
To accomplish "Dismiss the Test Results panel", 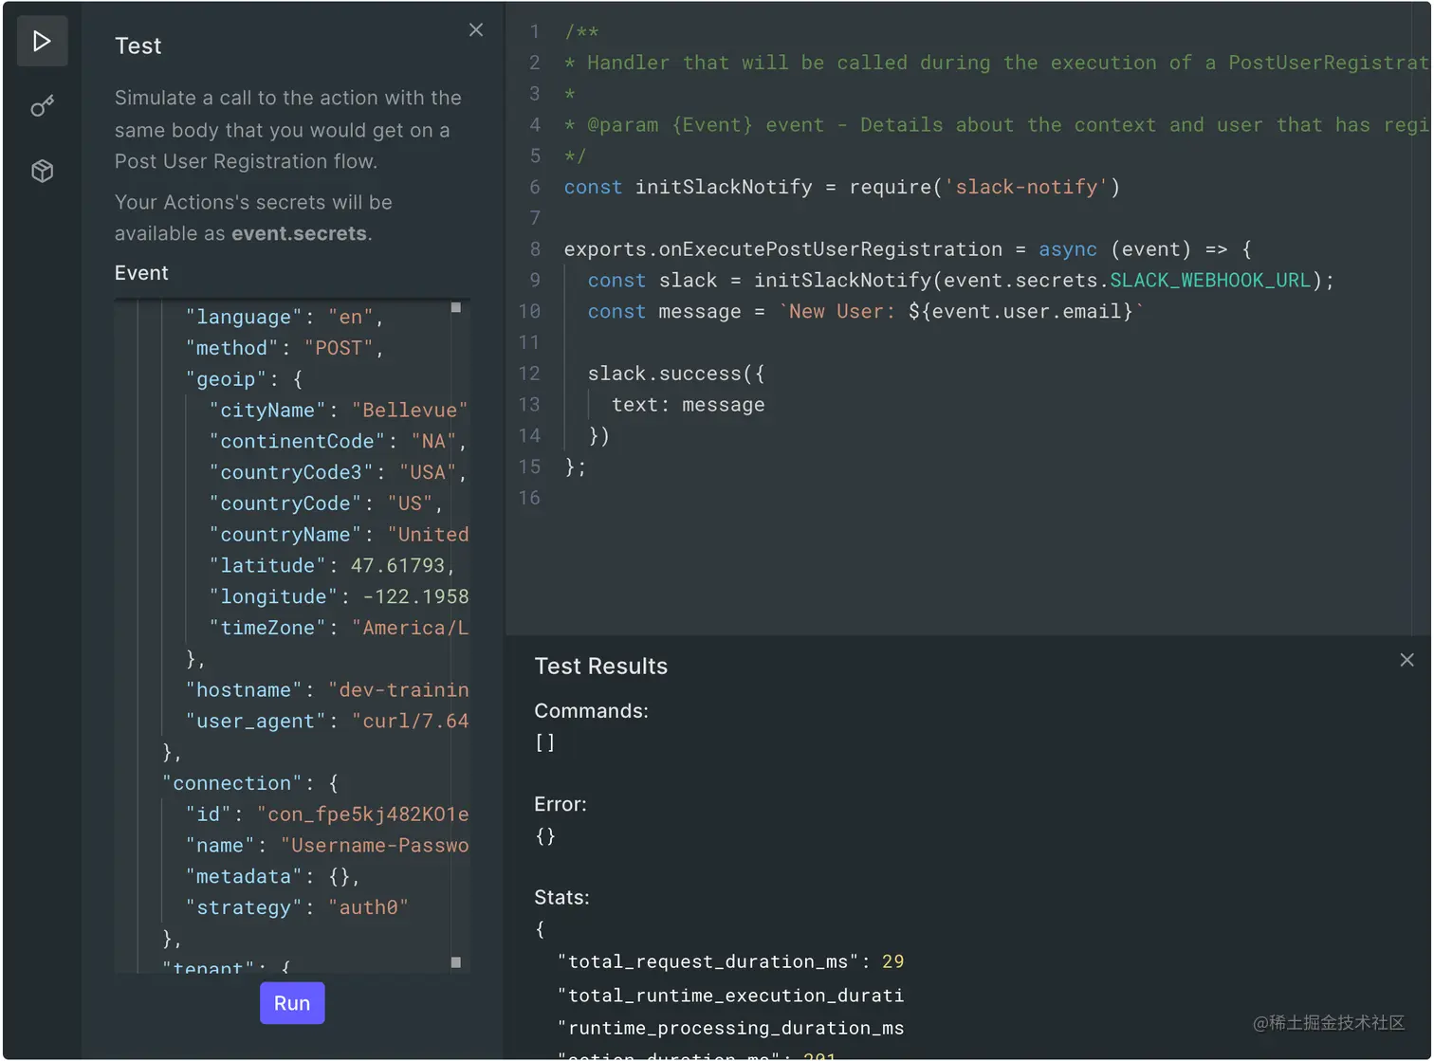I will 1407,659.
